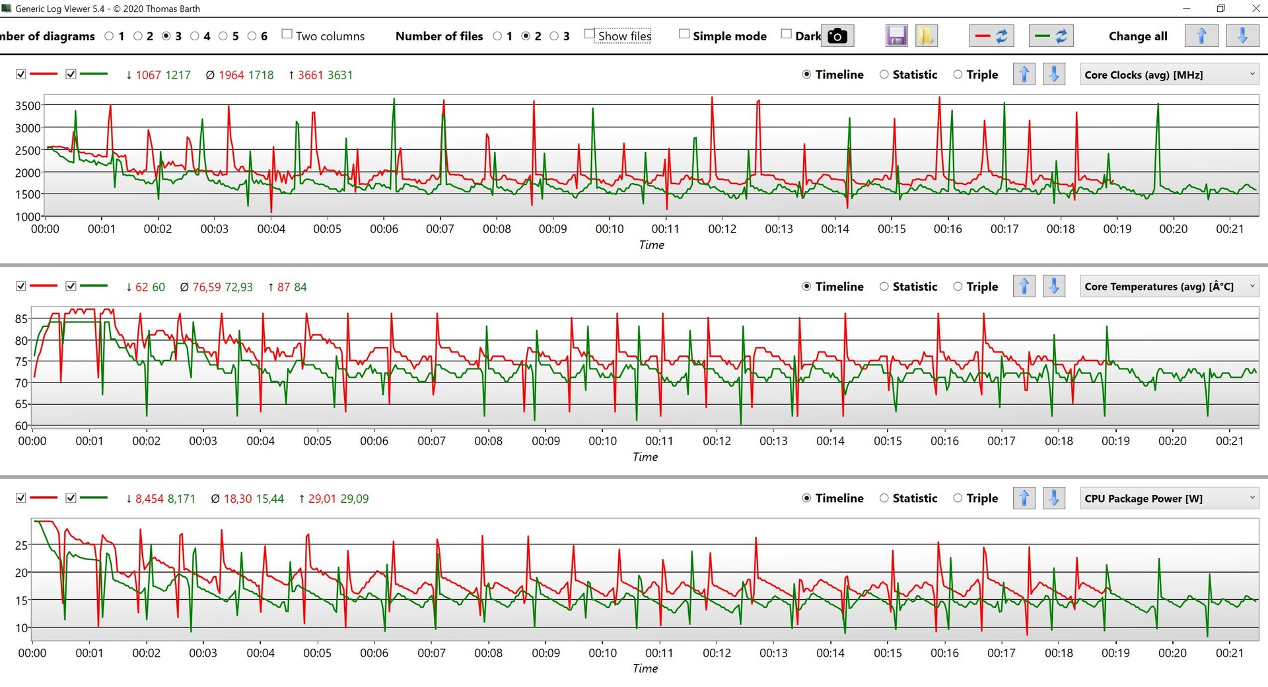1268x687 pixels.
Task: Switch Core Clocks diagram to Statistic view
Action: 884,75
